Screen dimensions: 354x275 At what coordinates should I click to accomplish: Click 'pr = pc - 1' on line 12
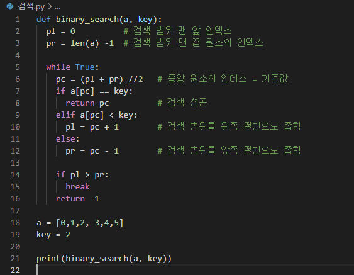pyautogui.click(x=92, y=151)
